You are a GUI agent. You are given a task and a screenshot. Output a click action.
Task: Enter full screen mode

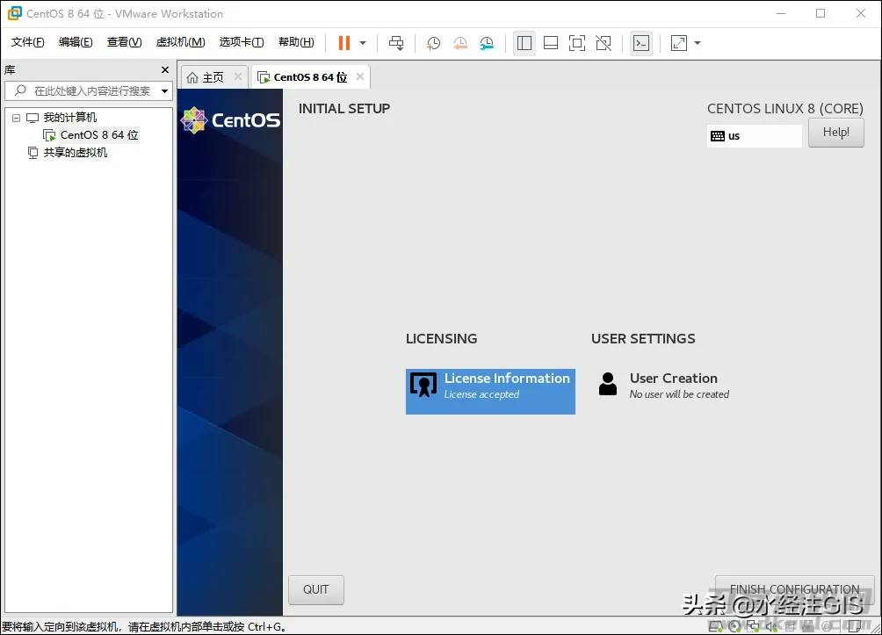(x=577, y=43)
